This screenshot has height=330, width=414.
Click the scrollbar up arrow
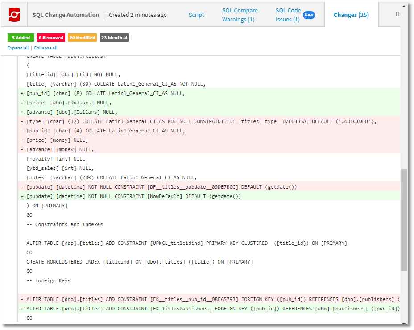pos(404,6)
